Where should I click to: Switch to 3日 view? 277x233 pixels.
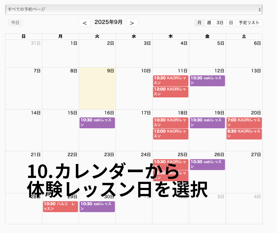(x=220, y=23)
